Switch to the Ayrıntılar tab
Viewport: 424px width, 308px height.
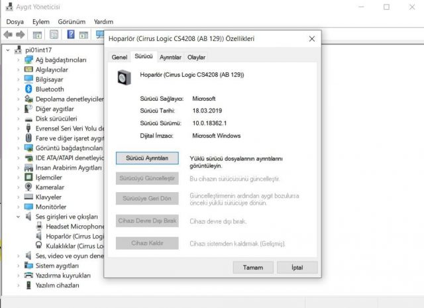(170, 57)
